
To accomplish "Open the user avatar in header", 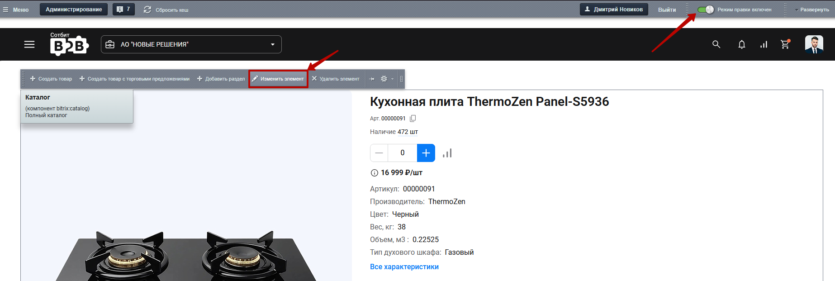I will (x=814, y=44).
